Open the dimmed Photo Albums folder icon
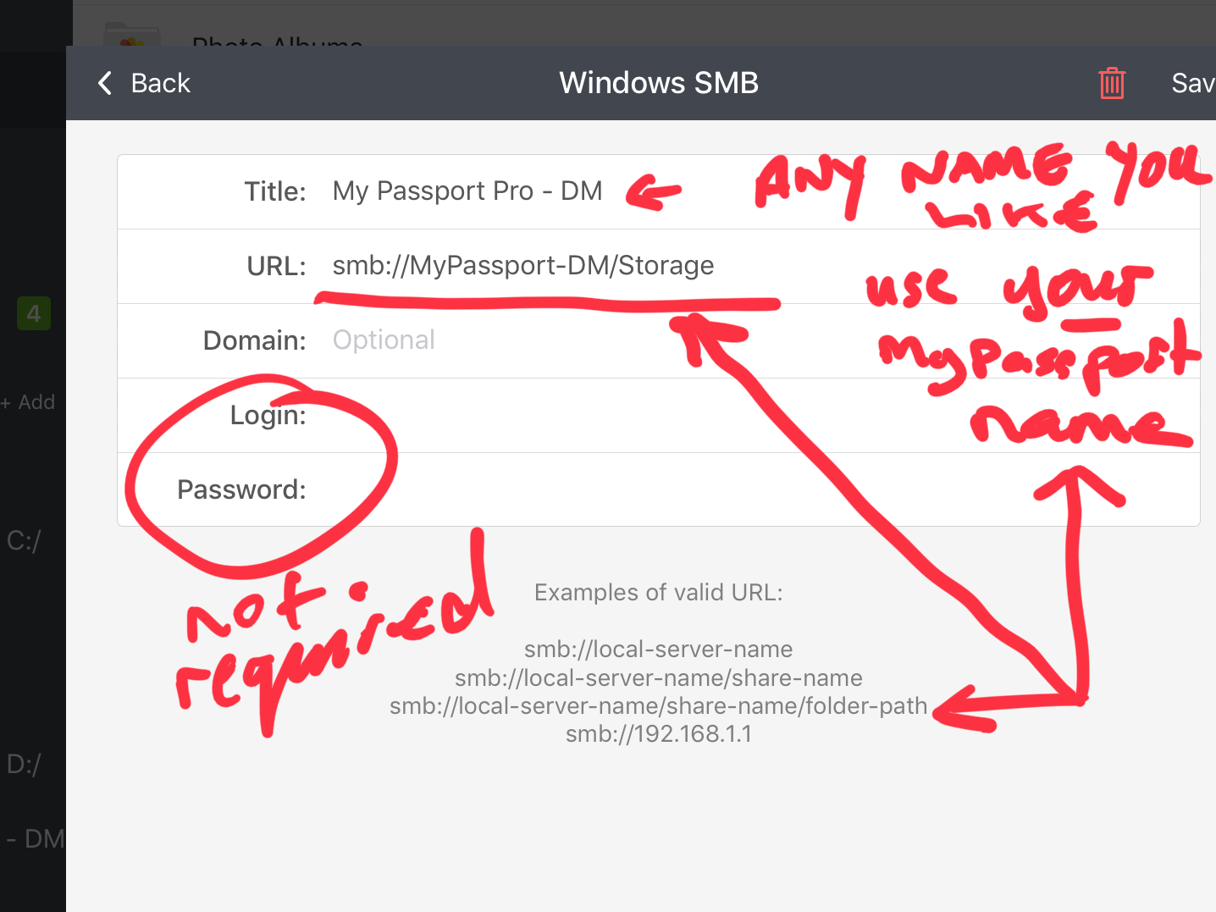 point(132,34)
